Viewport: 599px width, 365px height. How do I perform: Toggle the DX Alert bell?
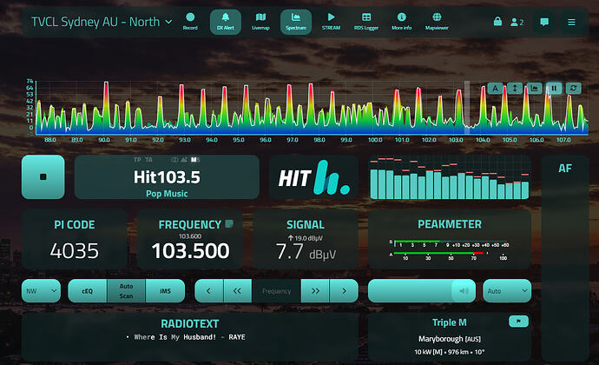(226, 22)
